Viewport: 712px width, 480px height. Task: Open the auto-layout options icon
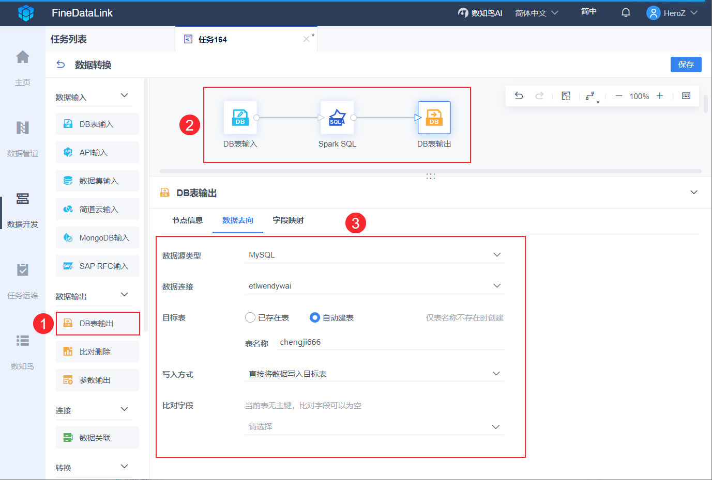point(592,97)
